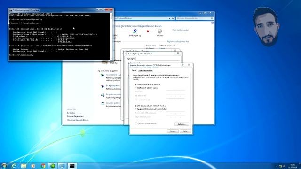Click network computer icon in network map
301x169 pixels.
click(x=135, y=31)
